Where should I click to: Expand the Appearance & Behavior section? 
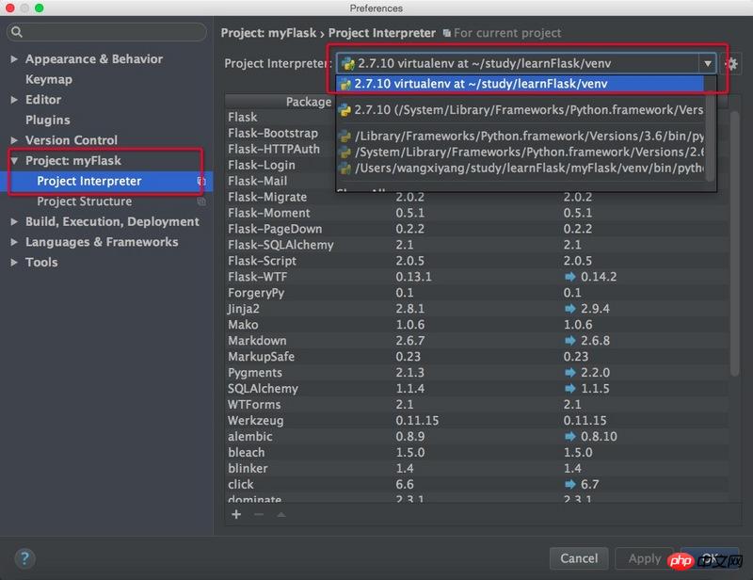[14, 59]
